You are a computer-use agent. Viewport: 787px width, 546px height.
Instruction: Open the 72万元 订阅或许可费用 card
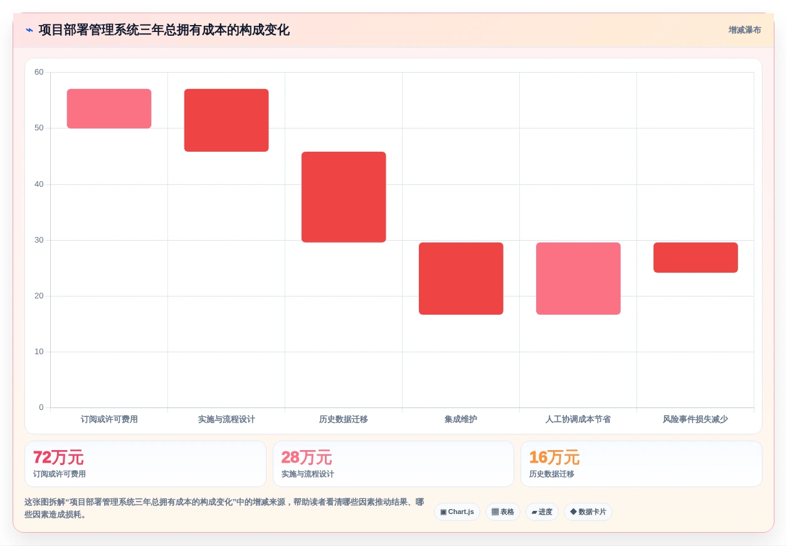click(145, 464)
